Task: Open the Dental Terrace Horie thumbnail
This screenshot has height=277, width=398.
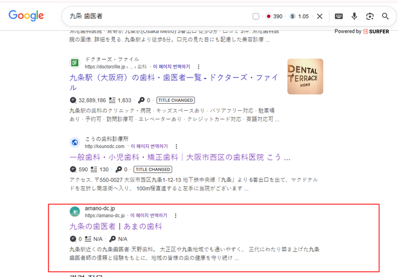Action: pyautogui.click(x=305, y=76)
